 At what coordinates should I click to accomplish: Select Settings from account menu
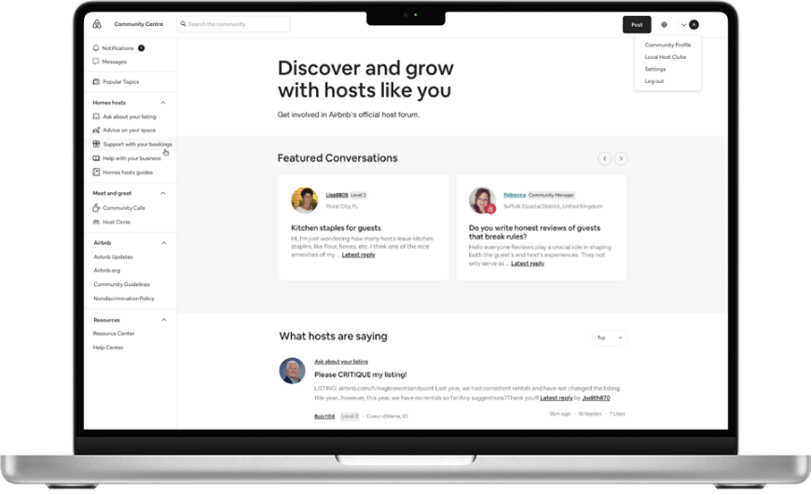[x=654, y=69]
